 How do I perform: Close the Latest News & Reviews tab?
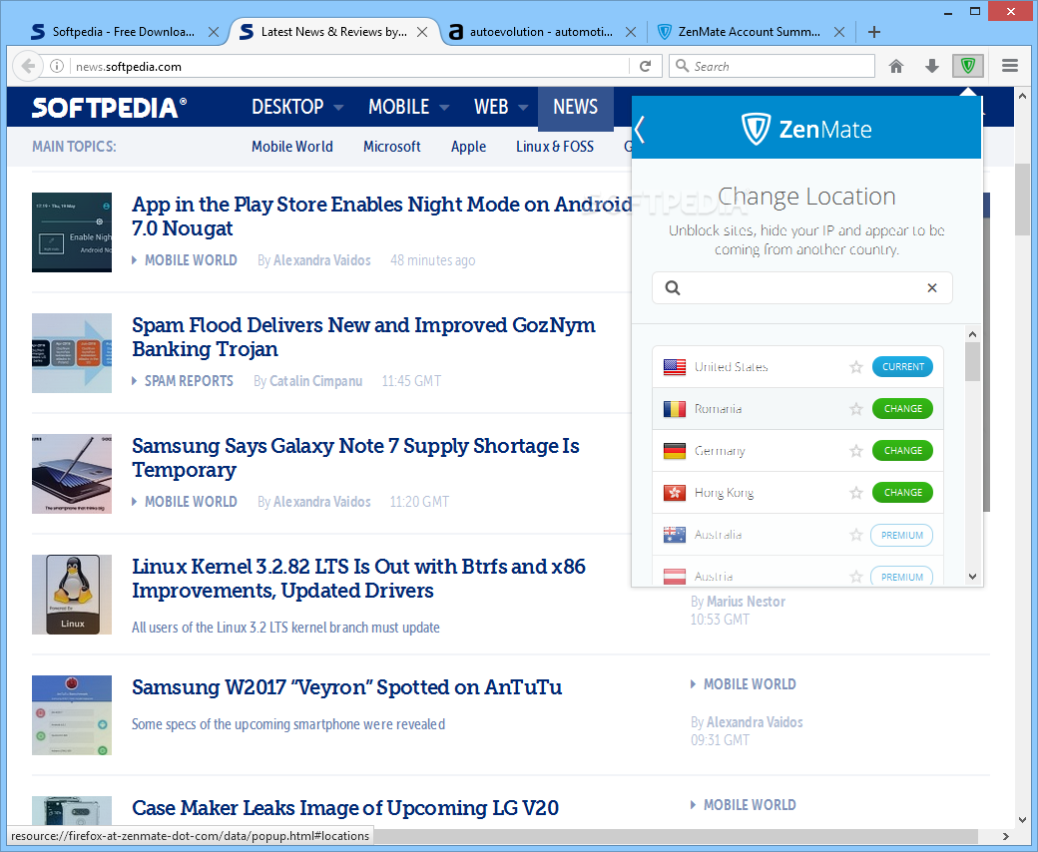(x=421, y=32)
